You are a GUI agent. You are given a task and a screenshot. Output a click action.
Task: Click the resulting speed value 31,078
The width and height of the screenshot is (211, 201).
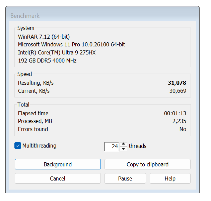tap(177, 83)
